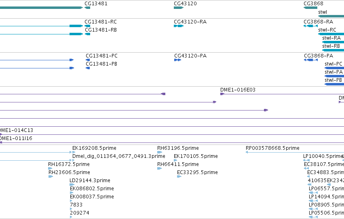
Task: Select the RH66411.5prime EST glyph
Action: (x=160, y=168)
